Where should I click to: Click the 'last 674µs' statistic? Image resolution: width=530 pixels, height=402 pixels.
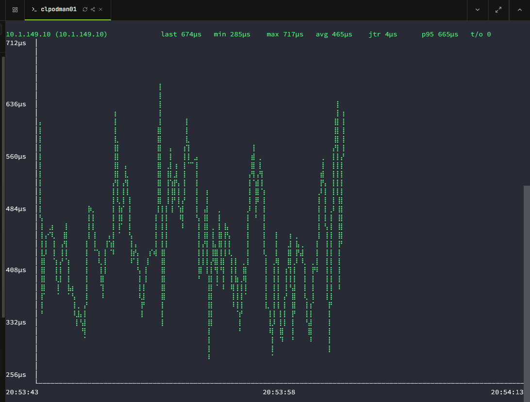(x=181, y=34)
